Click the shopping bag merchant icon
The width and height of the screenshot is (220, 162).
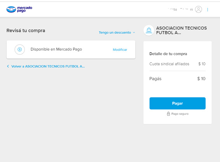149,30
